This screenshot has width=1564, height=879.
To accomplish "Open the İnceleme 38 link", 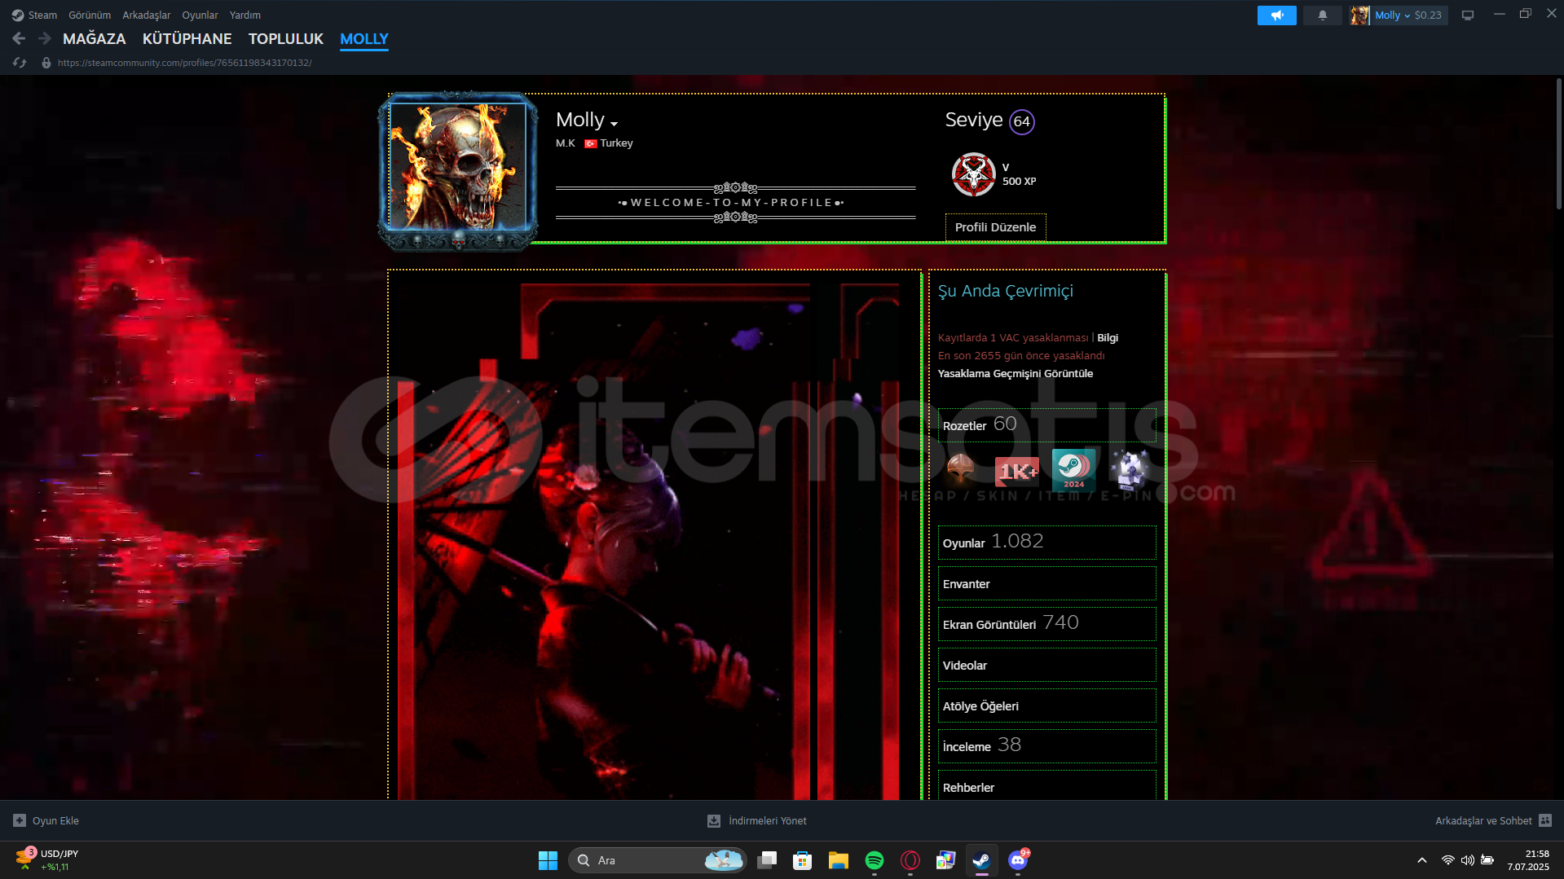I will click(x=1046, y=746).
